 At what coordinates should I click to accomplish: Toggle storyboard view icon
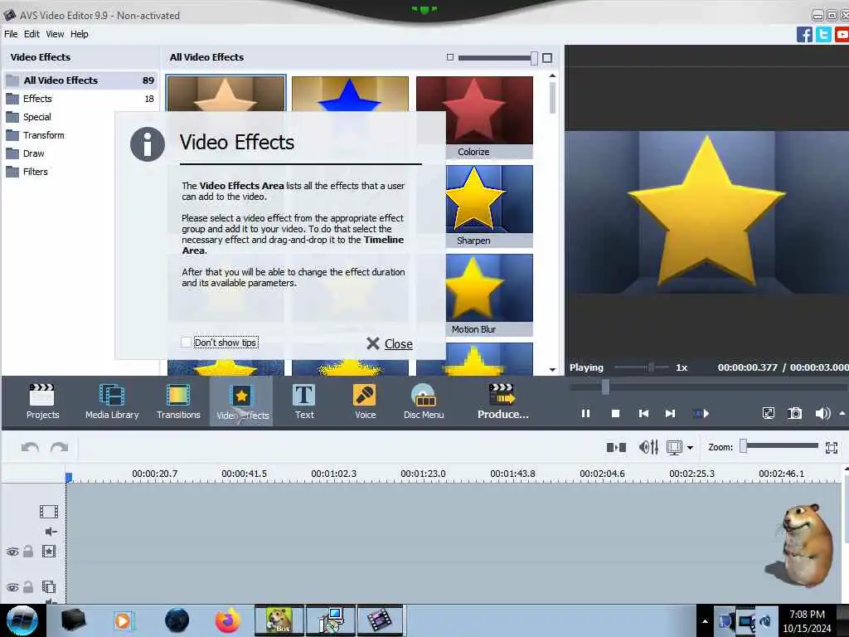point(674,447)
